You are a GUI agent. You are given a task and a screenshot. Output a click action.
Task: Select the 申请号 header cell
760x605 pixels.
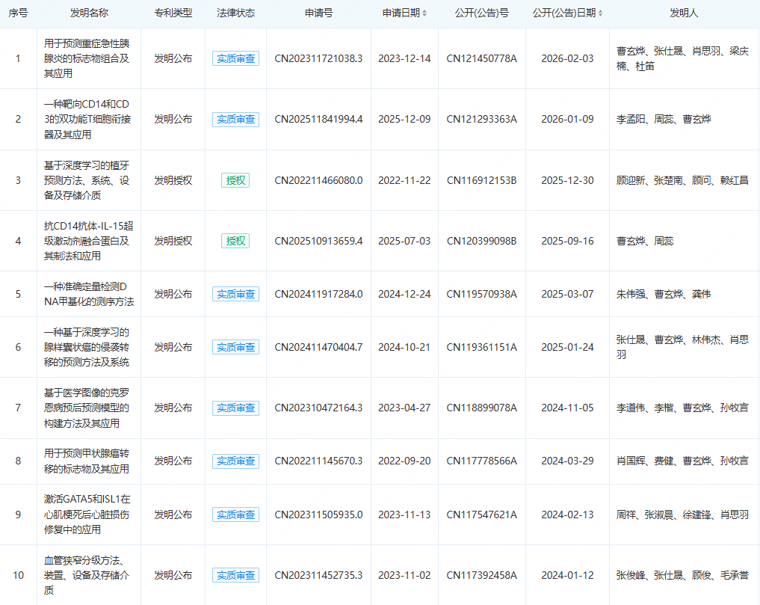click(x=318, y=12)
